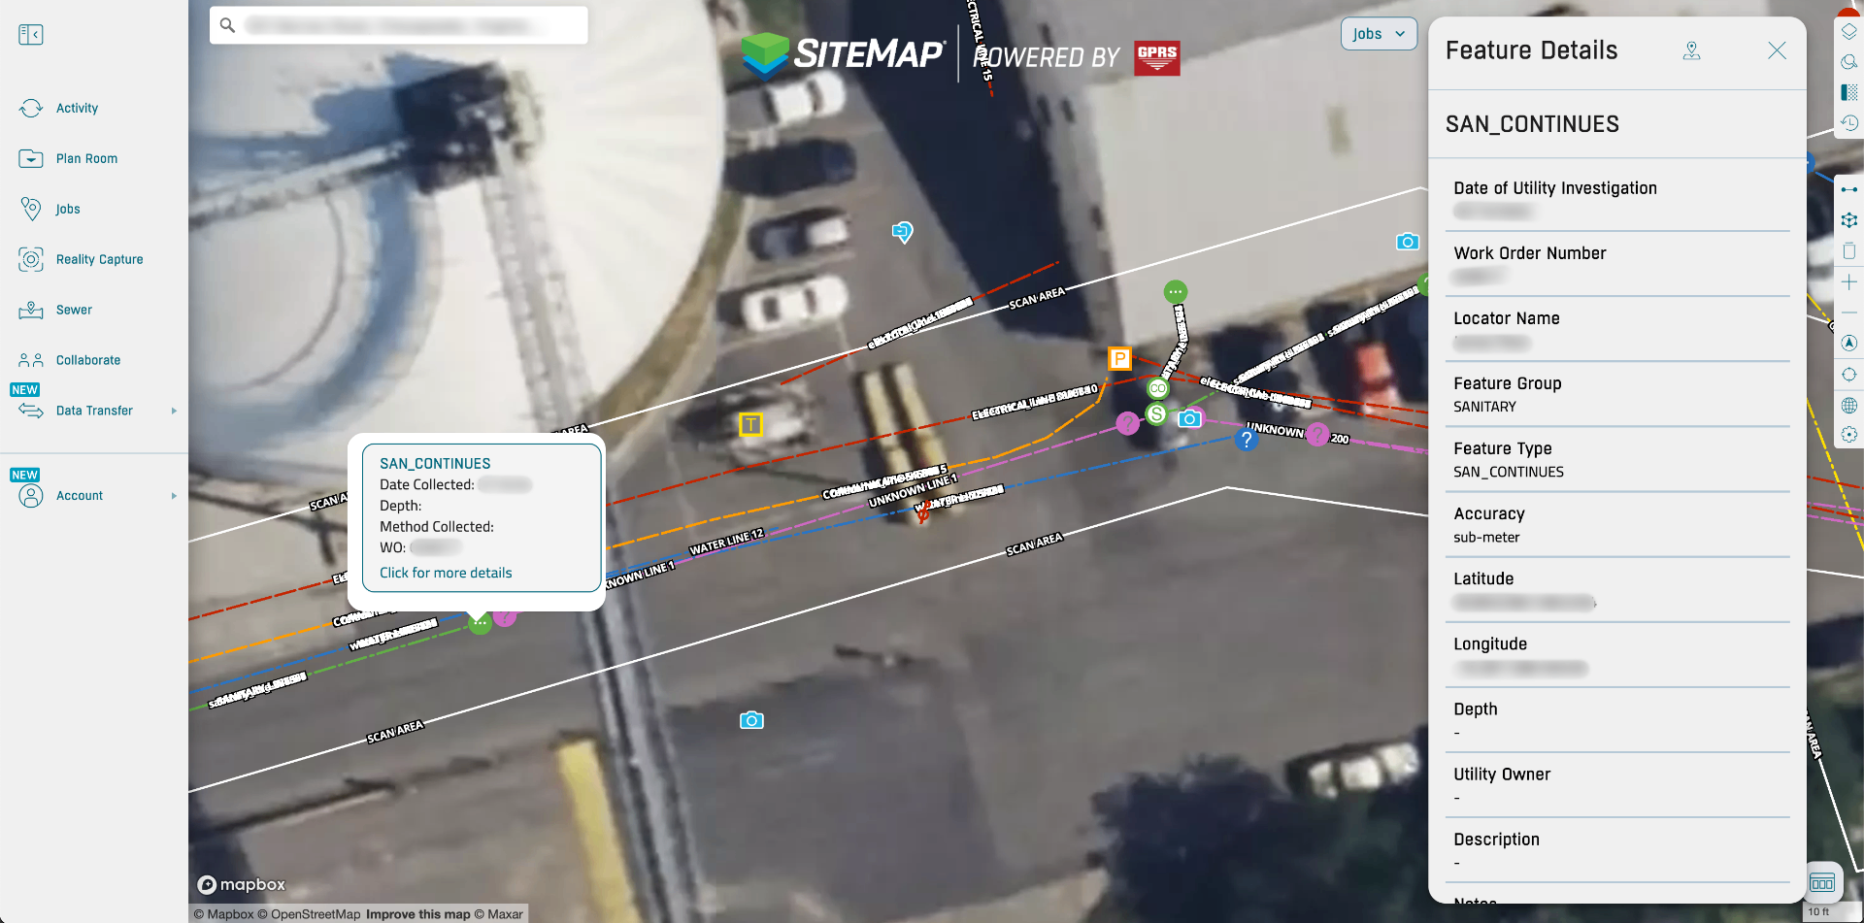Select the map search magnifier tool

[x=1849, y=61]
